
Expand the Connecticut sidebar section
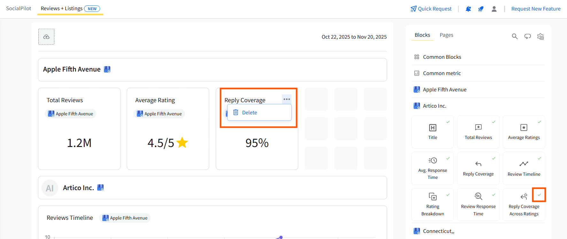478,231
